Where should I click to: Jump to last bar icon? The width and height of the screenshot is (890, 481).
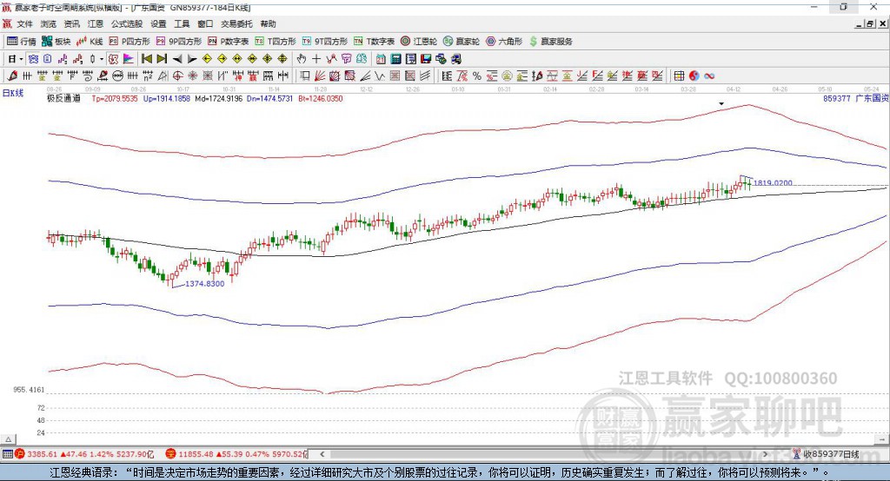(162, 59)
